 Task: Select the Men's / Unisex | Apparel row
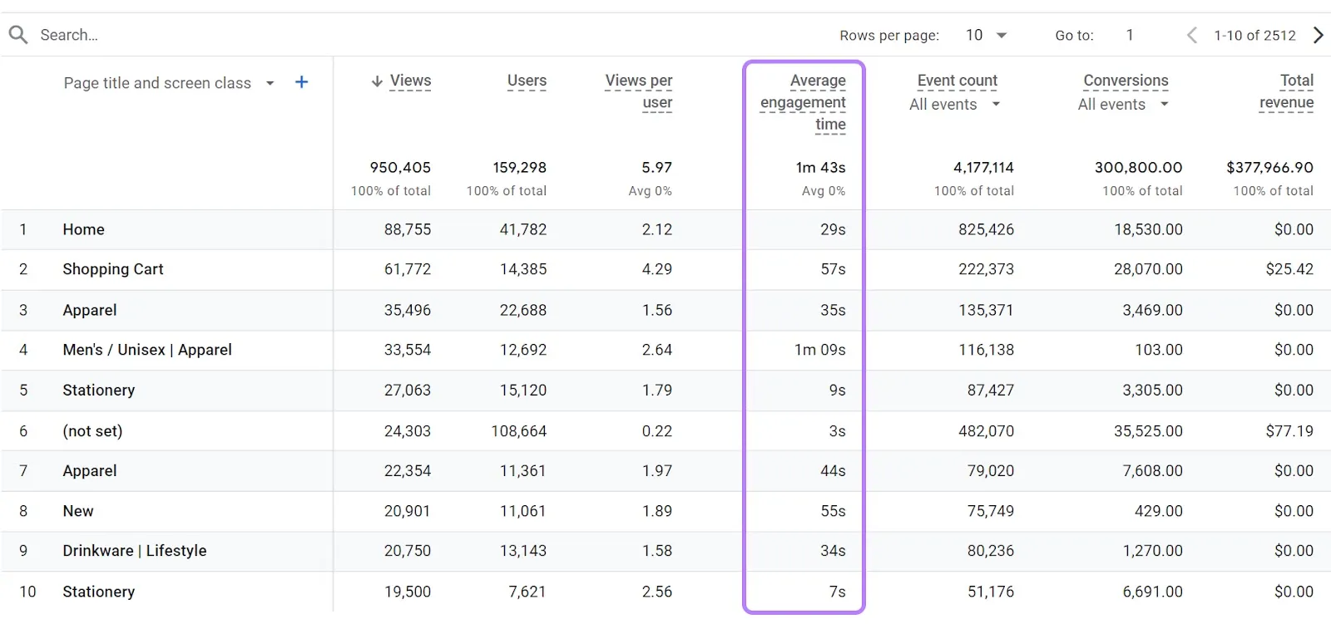(665, 350)
